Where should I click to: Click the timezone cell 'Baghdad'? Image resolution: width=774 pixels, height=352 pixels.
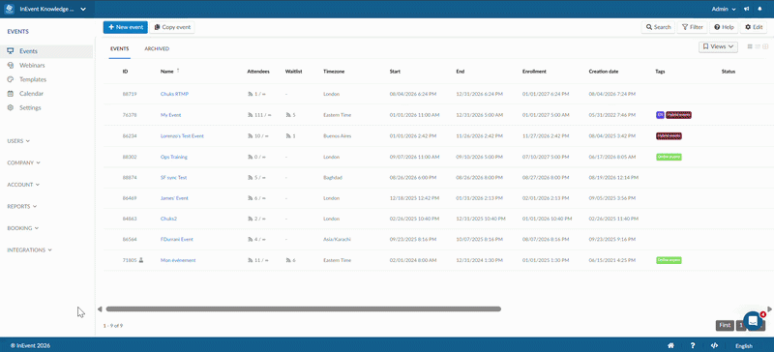[x=333, y=177]
